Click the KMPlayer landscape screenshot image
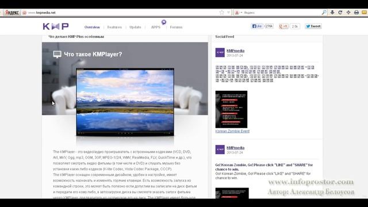This screenshot has height=207, width=368. coord(125,102)
